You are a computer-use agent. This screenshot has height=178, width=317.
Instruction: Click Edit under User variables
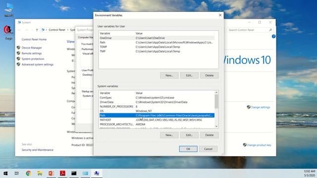pos(189,75)
